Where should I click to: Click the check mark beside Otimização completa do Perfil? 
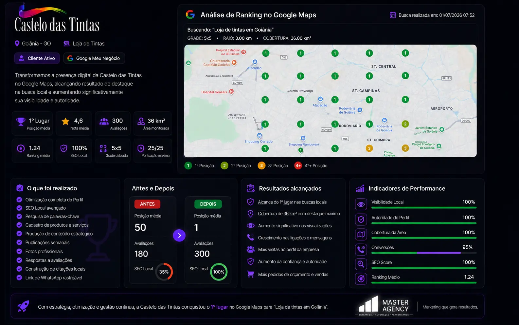pyautogui.click(x=19, y=200)
